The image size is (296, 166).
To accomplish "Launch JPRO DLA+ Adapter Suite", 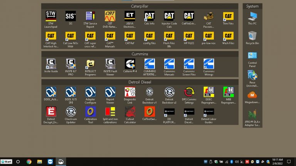I will click(x=252, y=115).
